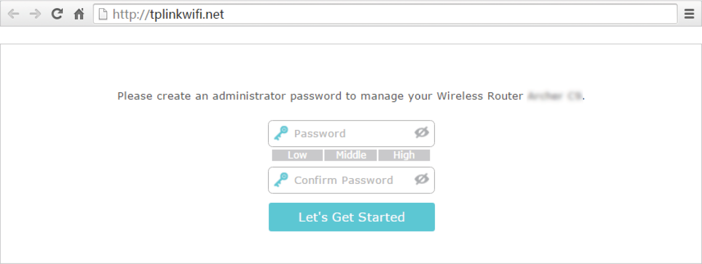Go back with the browser back arrow
This screenshot has height=264, width=702.
pyautogui.click(x=14, y=14)
